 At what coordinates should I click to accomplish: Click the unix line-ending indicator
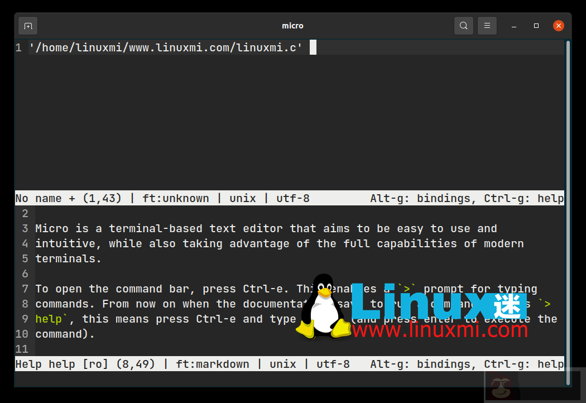tap(243, 198)
